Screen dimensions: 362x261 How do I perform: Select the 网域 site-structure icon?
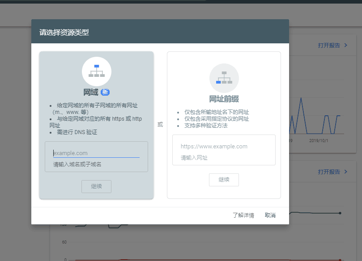click(97, 71)
